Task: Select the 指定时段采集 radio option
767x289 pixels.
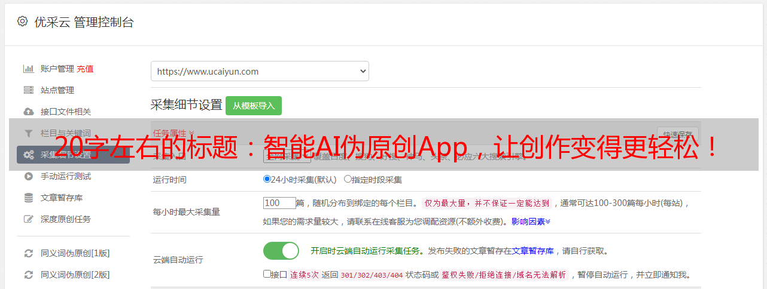Action: [x=348, y=179]
